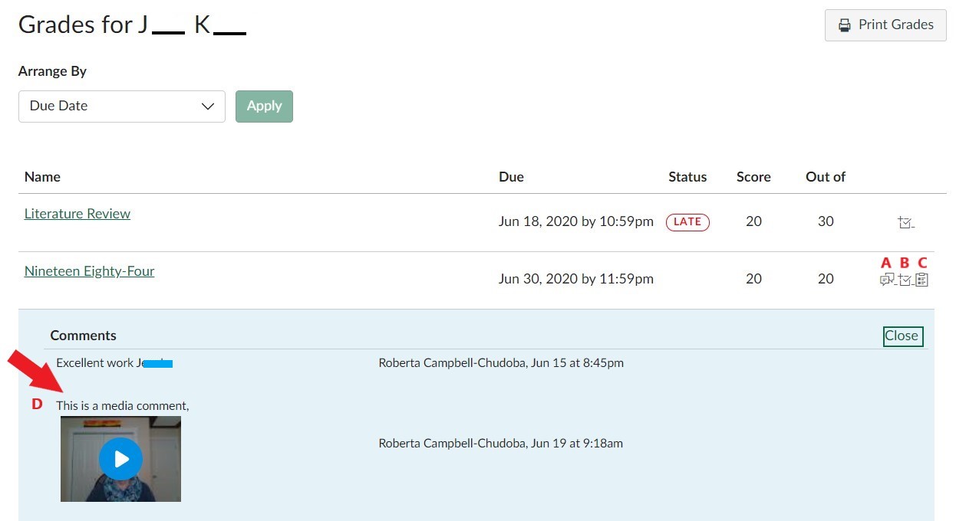956x521 pixels.
Task: Click the LATE status badge
Action: click(687, 221)
